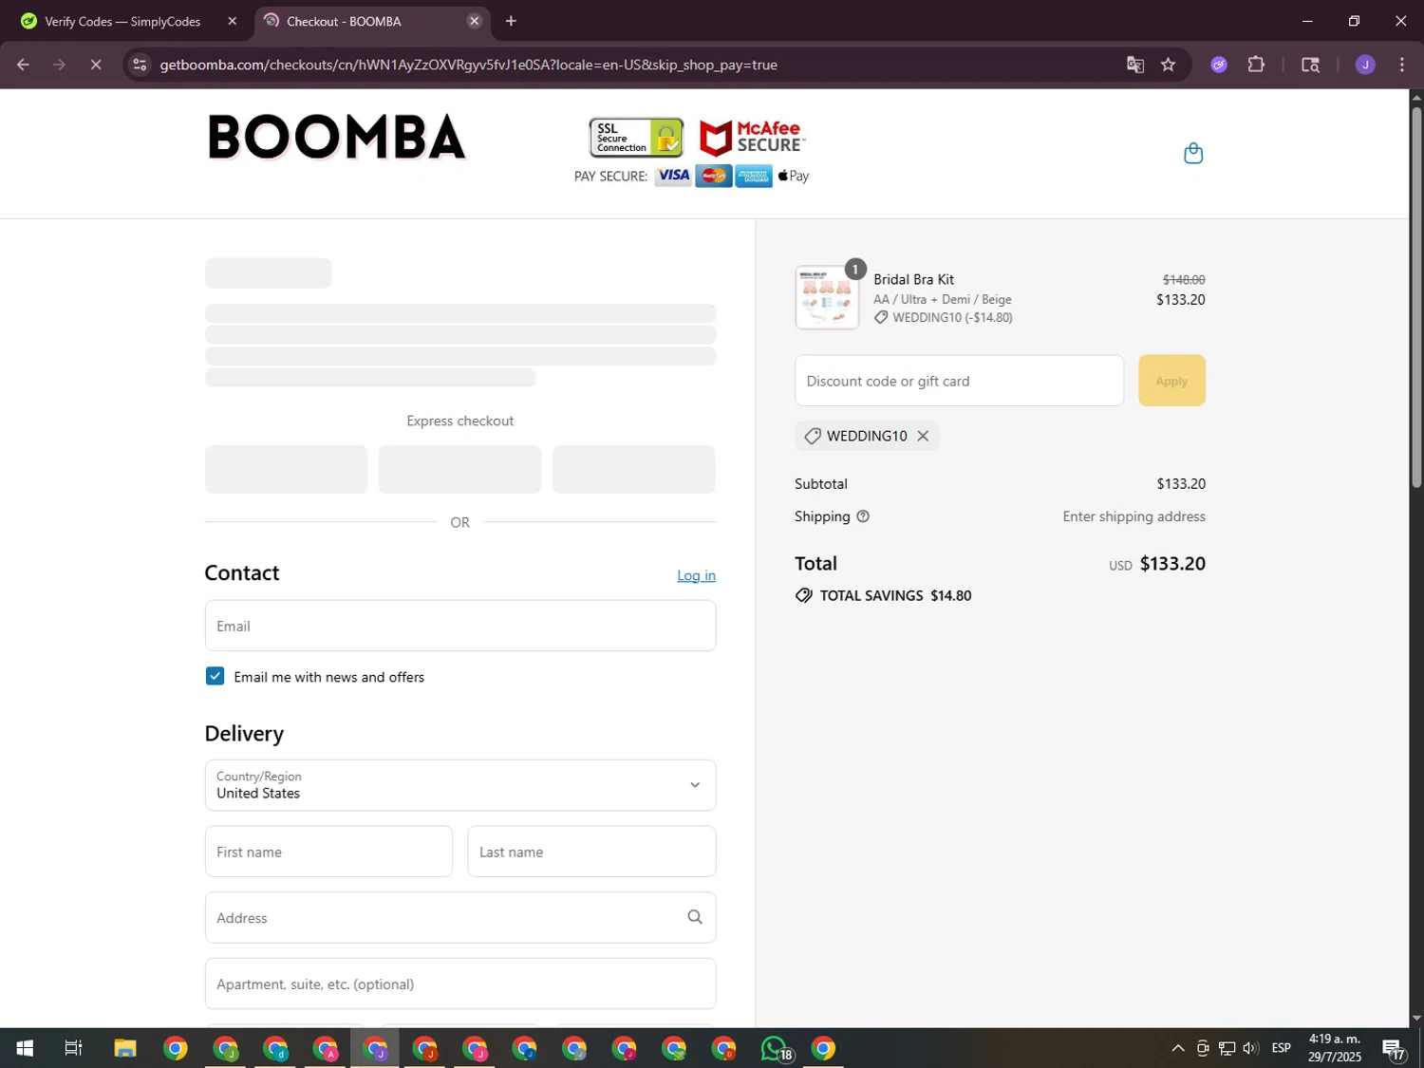Click the Apartment, suite, etc. field
1424x1068 pixels.
(x=460, y=984)
